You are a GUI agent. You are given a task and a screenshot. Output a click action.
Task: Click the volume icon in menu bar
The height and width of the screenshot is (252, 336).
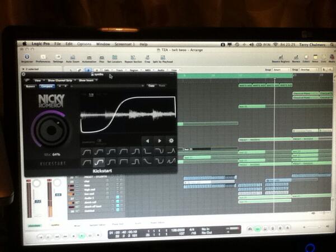click(x=251, y=44)
